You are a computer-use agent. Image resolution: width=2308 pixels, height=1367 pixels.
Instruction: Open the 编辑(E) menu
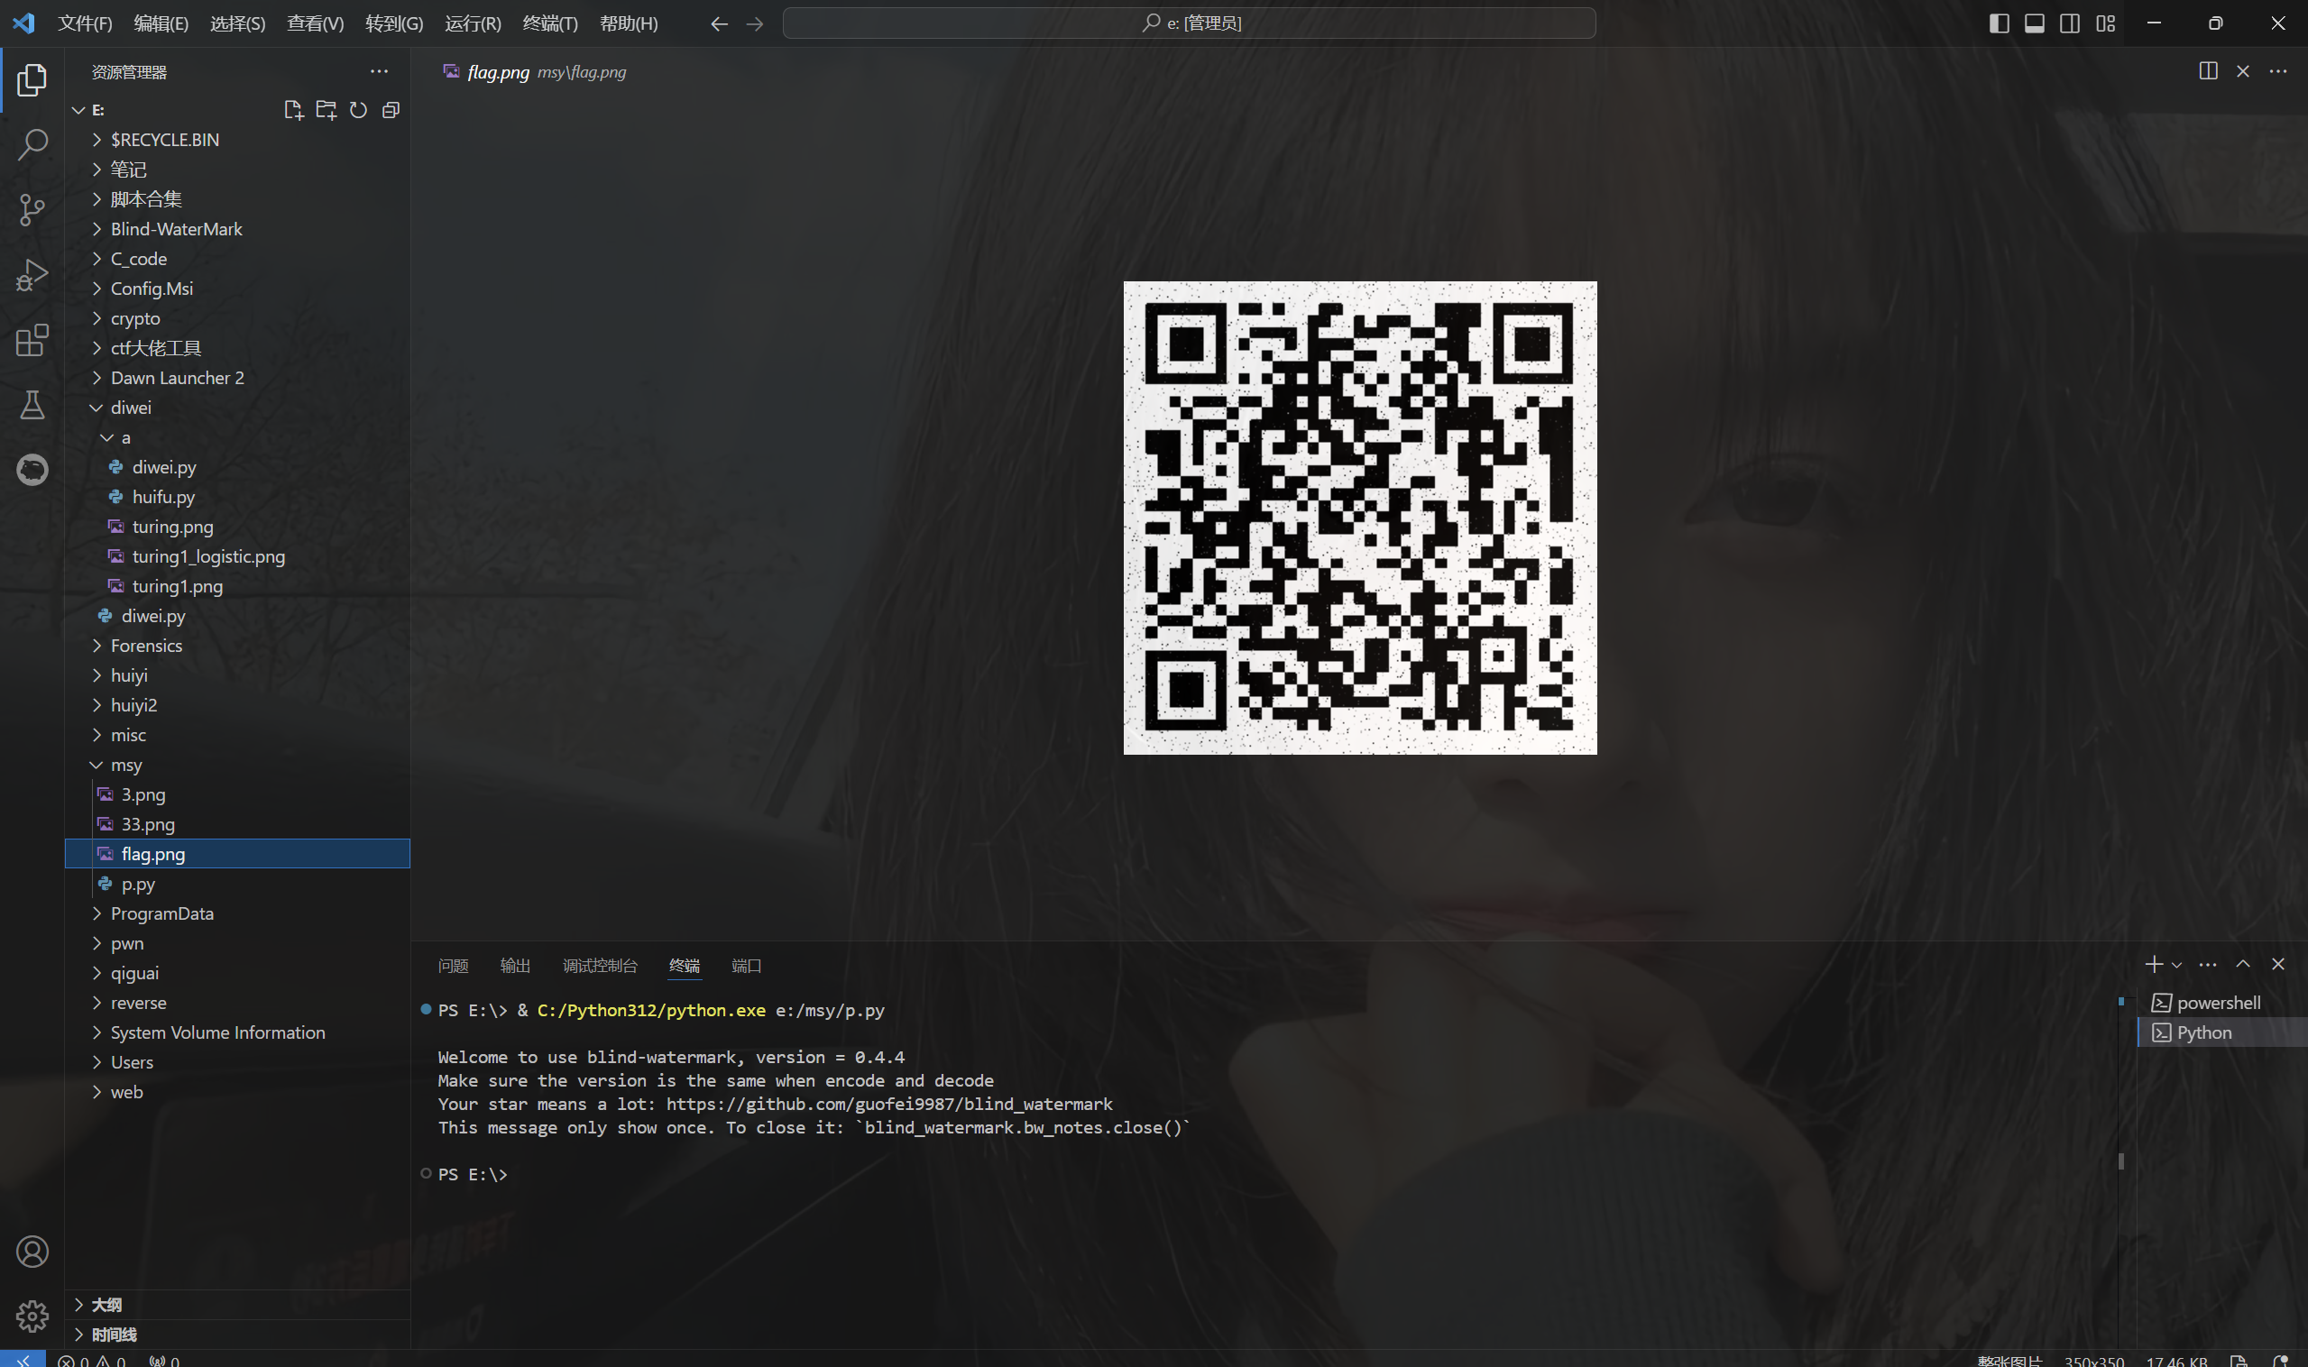click(161, 23)
